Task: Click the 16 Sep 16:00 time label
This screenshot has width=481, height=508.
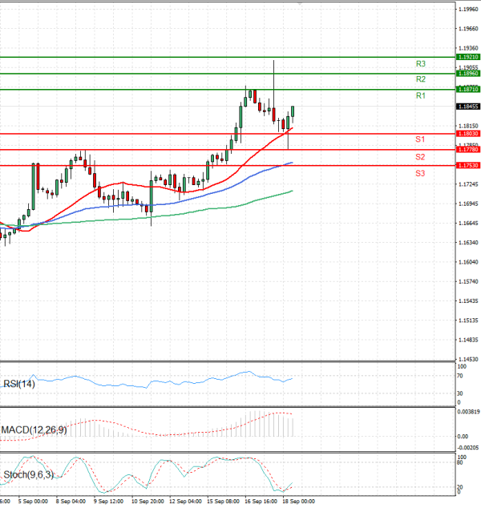Action: pyautogui.click(x=261, y=502)
